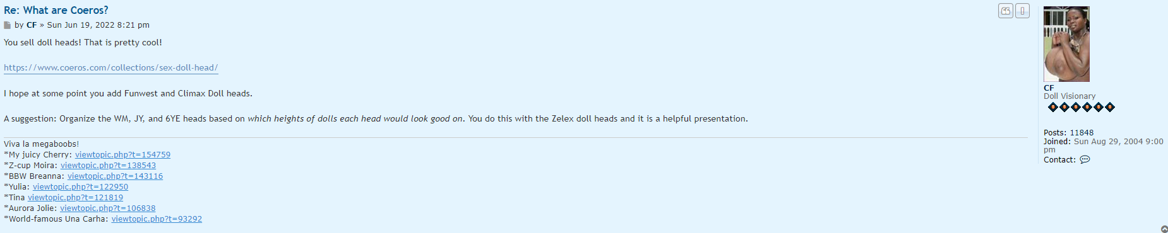
Task: Open the contact speech bubble icon
Action: [x=1085, y=160]
